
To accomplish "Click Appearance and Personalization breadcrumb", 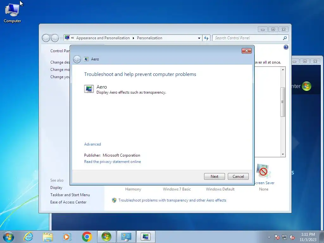I will [x=103, y=38].
